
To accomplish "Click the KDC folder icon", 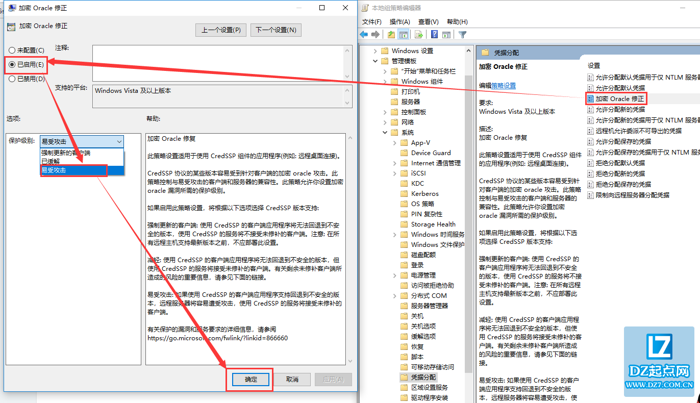I will coord(404,183).
